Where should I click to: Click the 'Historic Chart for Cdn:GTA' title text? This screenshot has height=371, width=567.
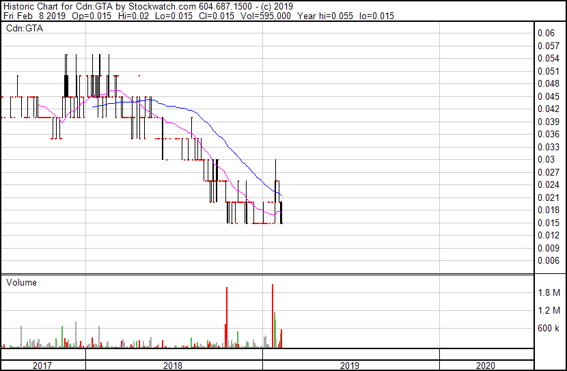58,6
